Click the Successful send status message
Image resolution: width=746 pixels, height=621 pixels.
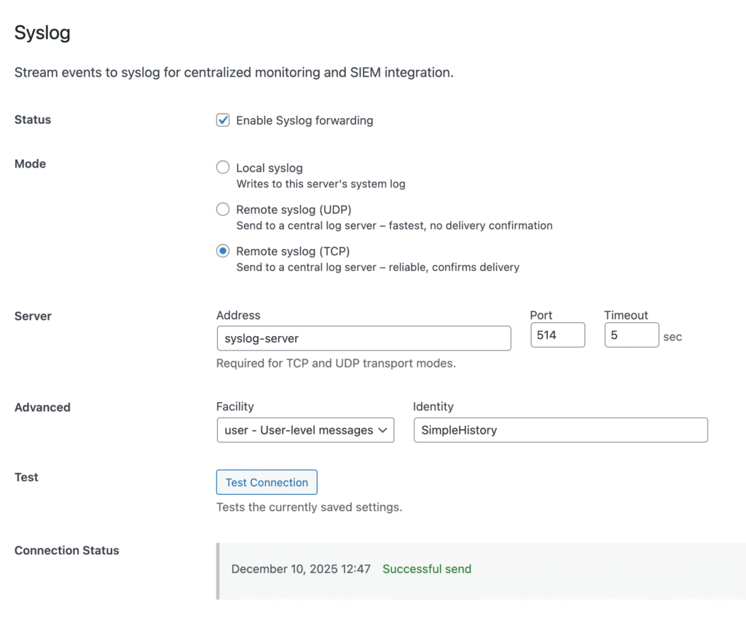[427, 569]
